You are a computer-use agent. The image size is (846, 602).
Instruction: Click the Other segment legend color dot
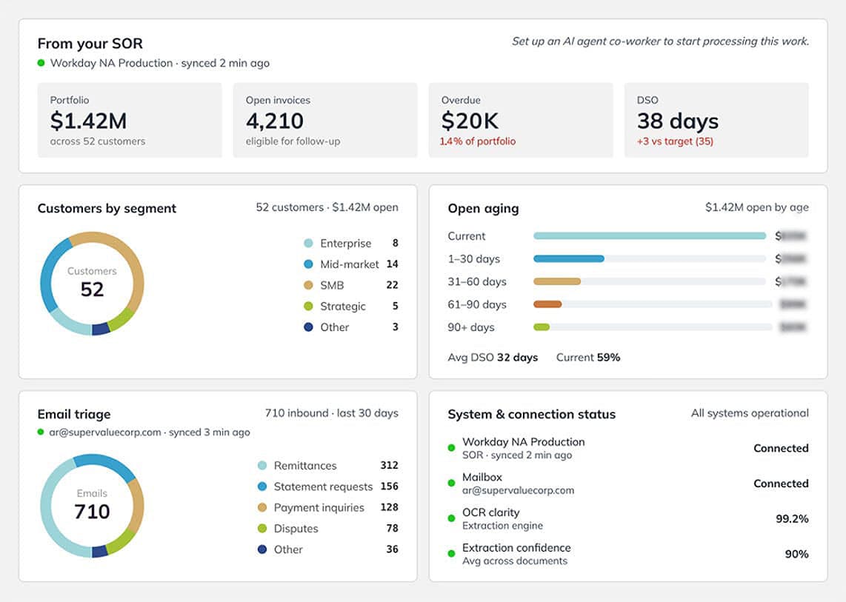pyautogui.click(x=308, y=327)
